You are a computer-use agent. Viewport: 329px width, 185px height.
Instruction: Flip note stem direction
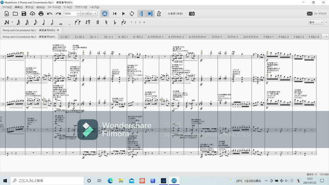(124, 22)
